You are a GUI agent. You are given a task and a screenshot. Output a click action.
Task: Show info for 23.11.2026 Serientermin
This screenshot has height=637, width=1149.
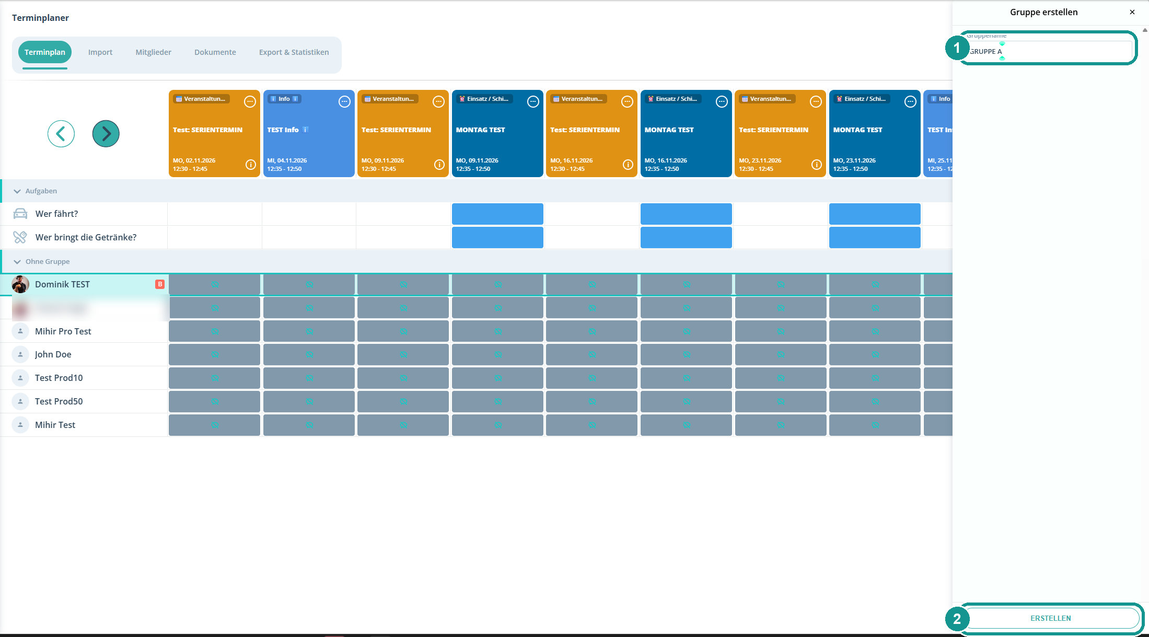(x=817, y=165)
